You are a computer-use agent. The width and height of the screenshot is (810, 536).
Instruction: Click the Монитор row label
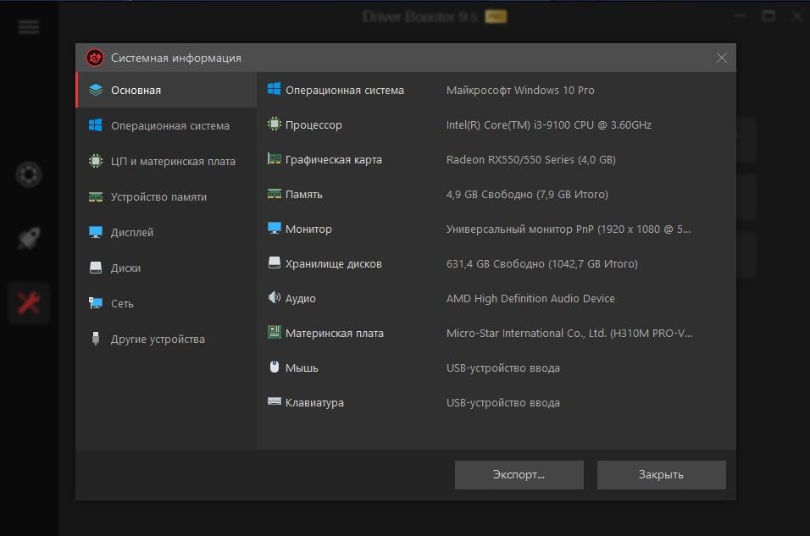308,229
